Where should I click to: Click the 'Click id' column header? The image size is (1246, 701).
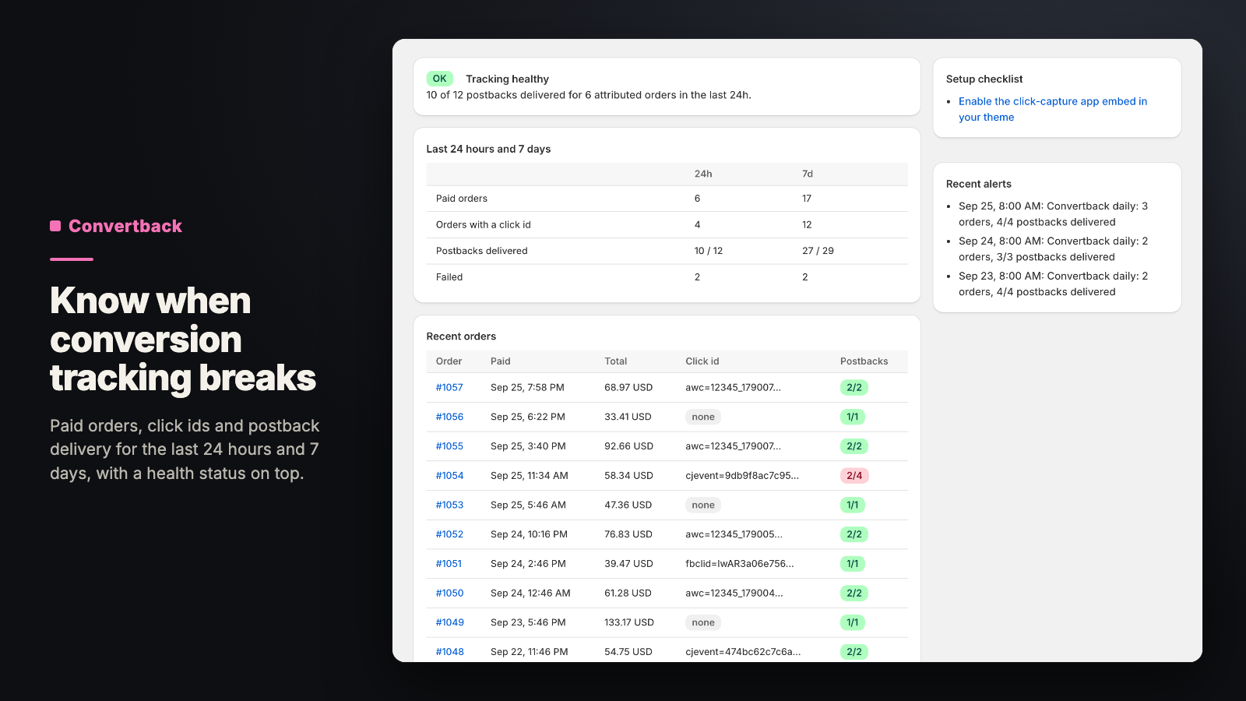[702, 361]
